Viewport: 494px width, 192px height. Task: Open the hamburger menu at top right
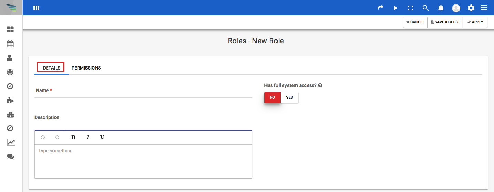(x=484, y=8)
